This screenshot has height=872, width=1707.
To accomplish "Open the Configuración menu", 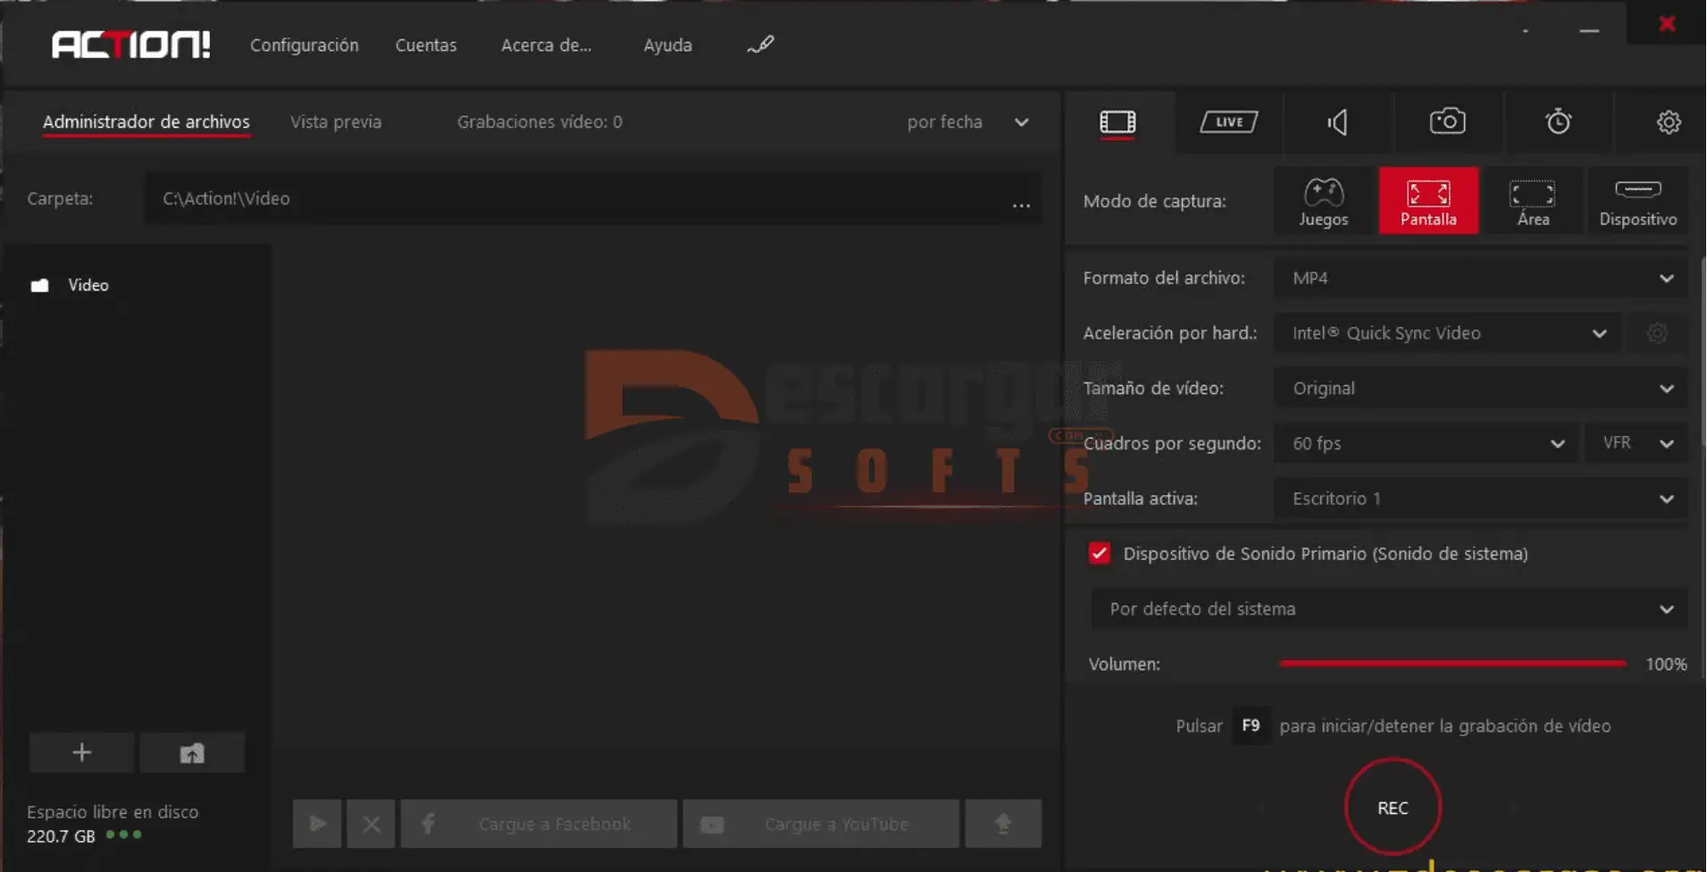I will point(304,45).
